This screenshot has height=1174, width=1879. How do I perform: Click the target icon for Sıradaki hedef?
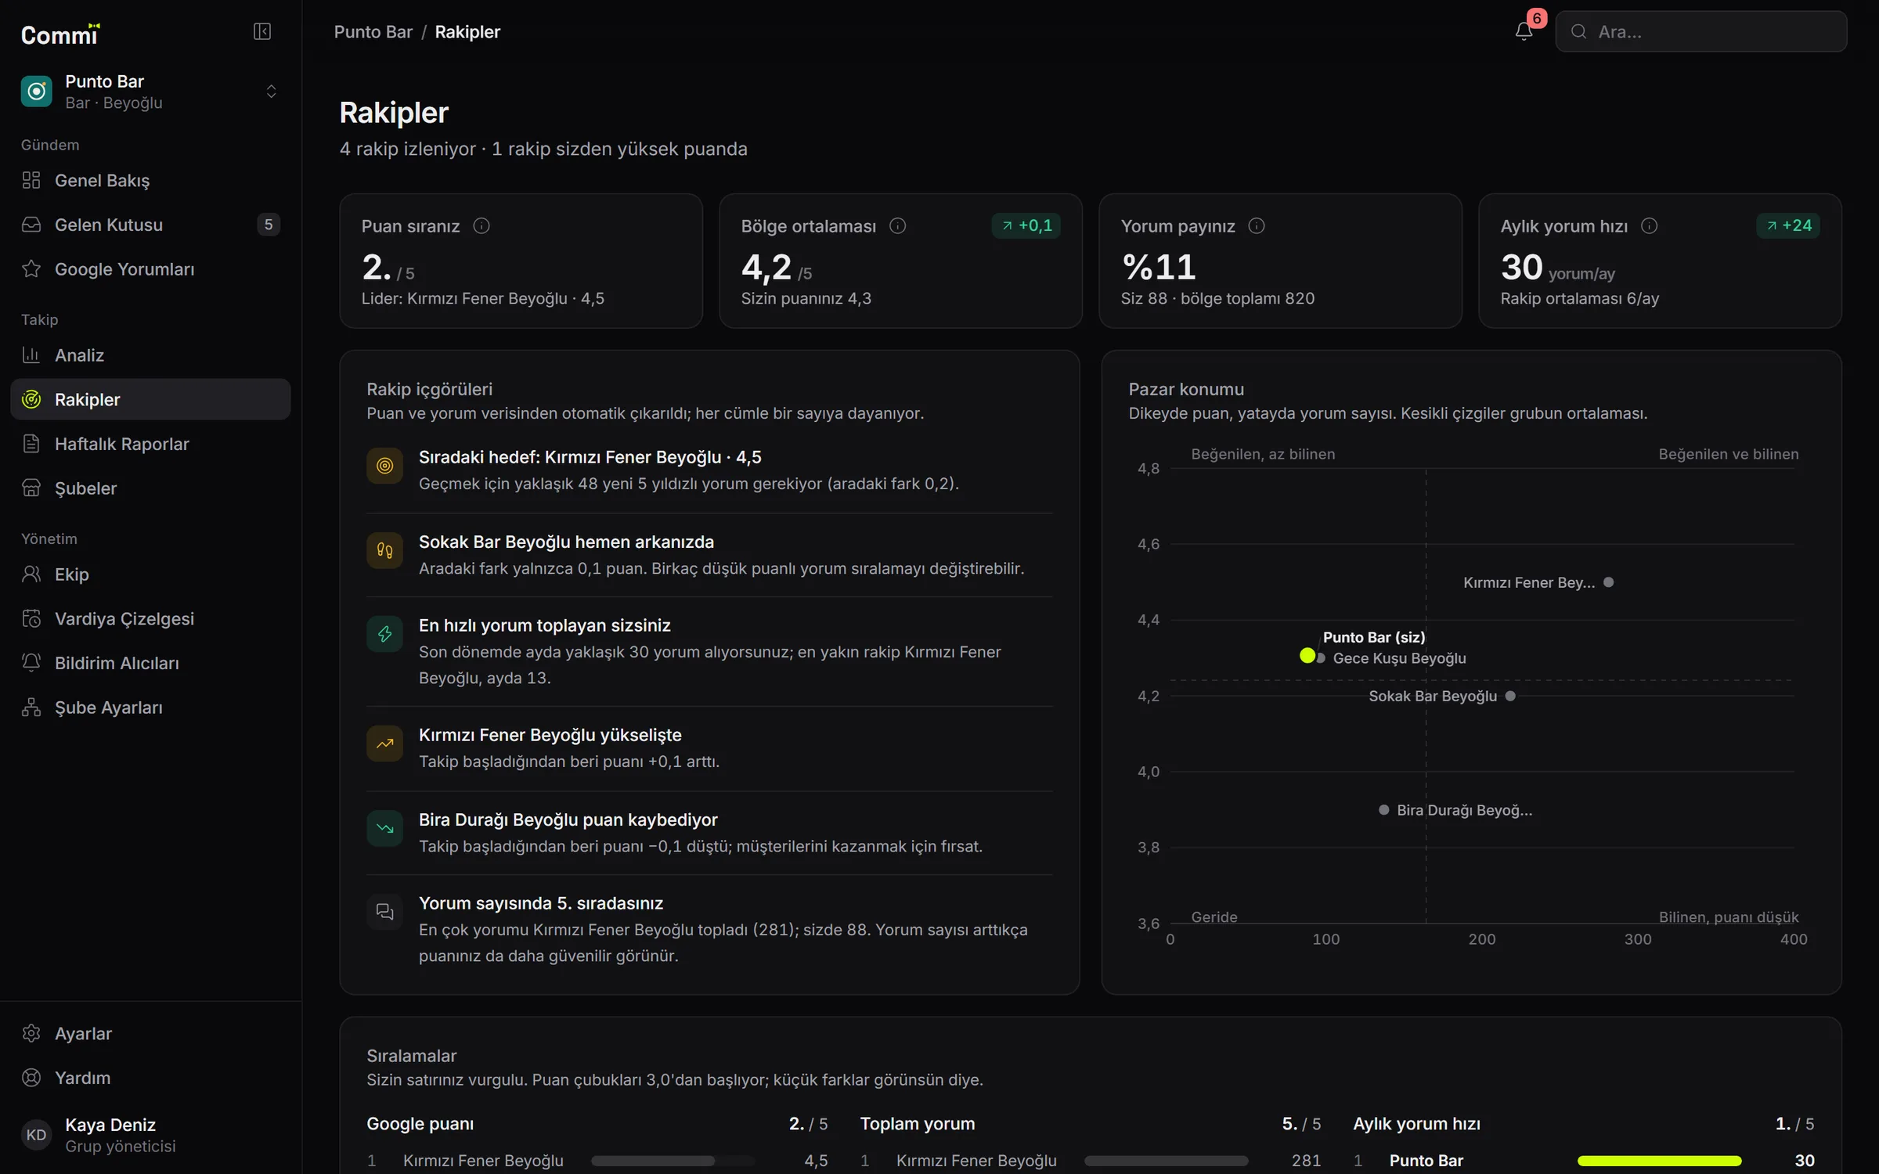(x=384, y=466)
